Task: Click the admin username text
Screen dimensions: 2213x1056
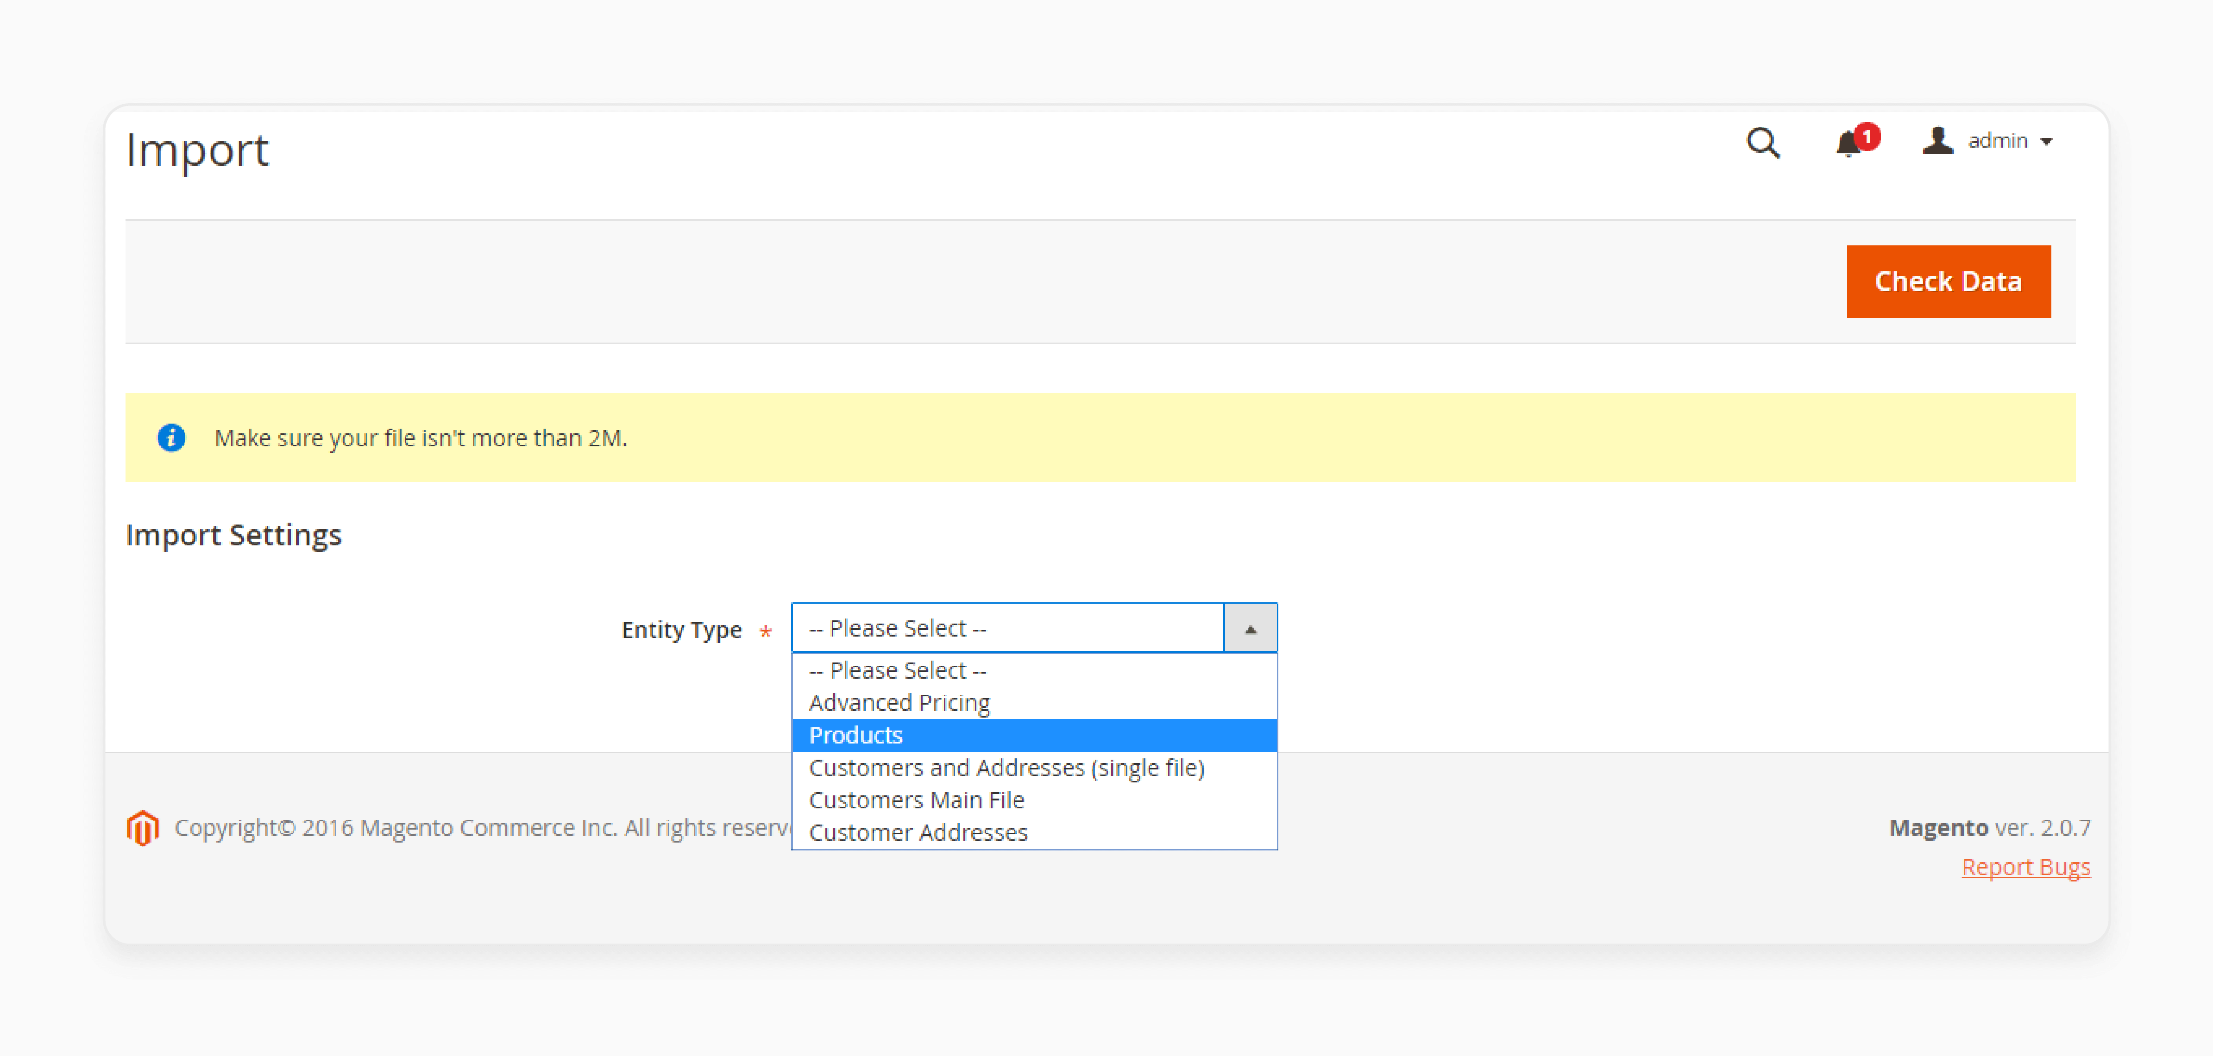Action: coord(1997,140)
